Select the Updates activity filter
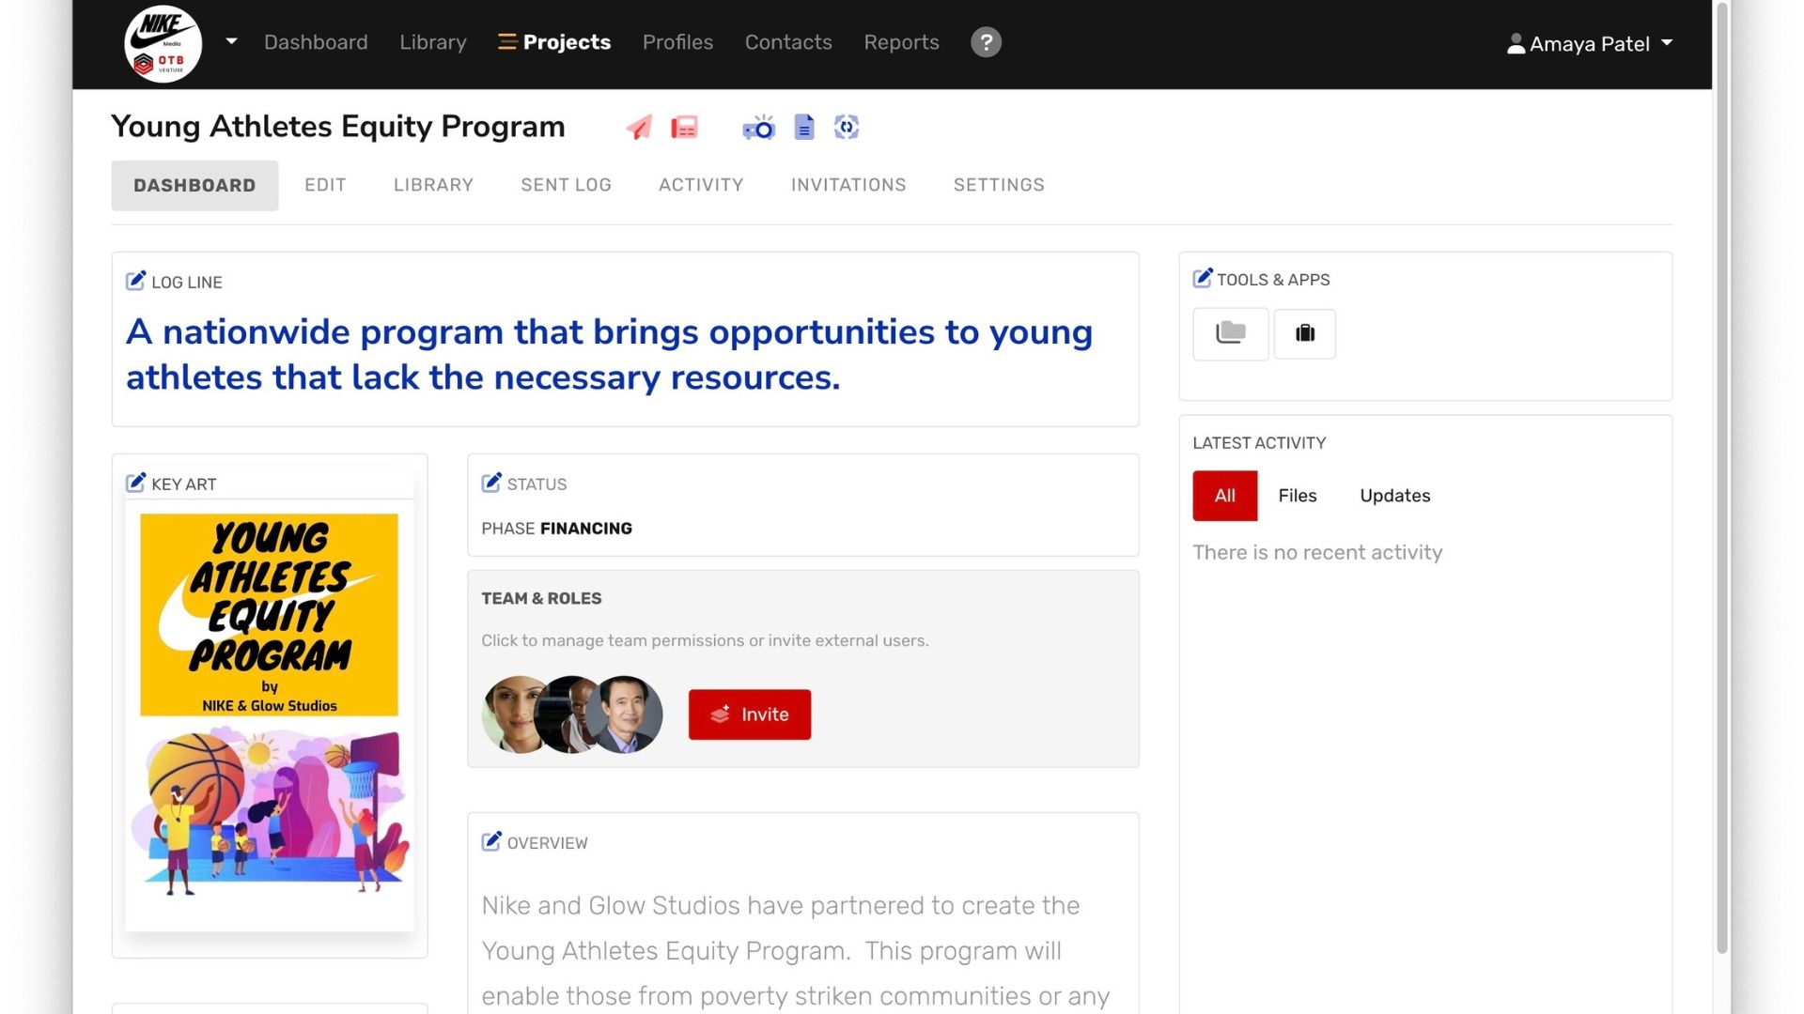The image size is (1804, 1014). point(1394,496)
